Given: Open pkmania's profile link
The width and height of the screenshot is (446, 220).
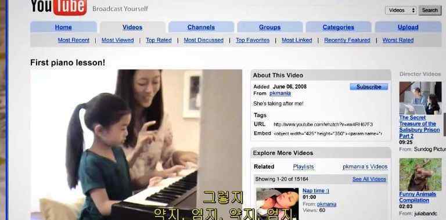Looking at the screenshot, I should [x=280, y=93].
